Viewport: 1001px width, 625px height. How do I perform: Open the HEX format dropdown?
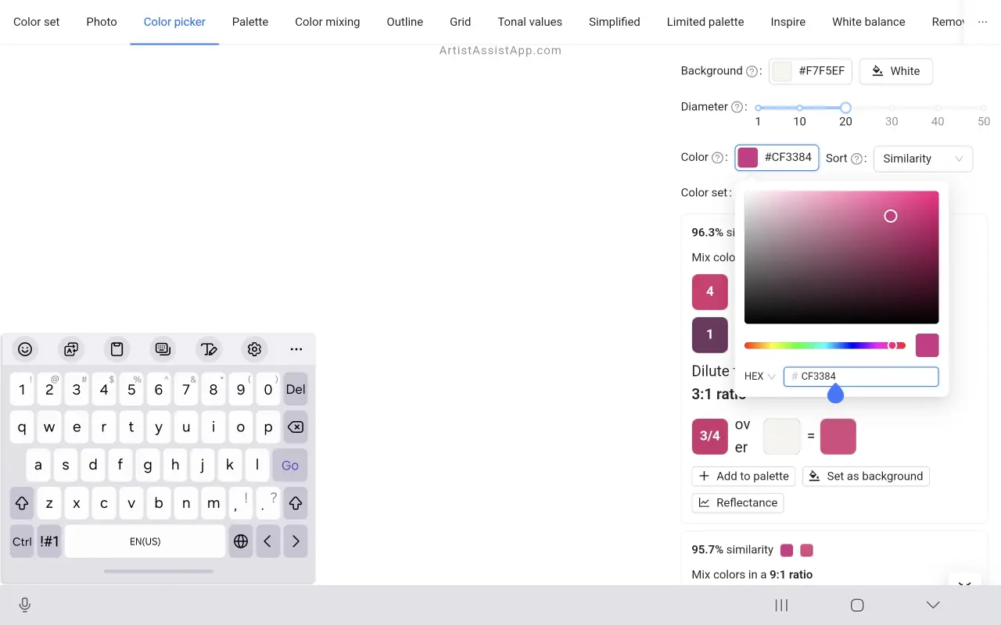point(759,377)
